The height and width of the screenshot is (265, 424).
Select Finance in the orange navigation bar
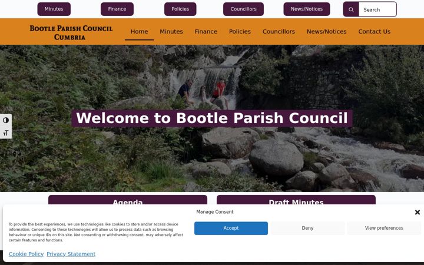[x=206, y=32]
